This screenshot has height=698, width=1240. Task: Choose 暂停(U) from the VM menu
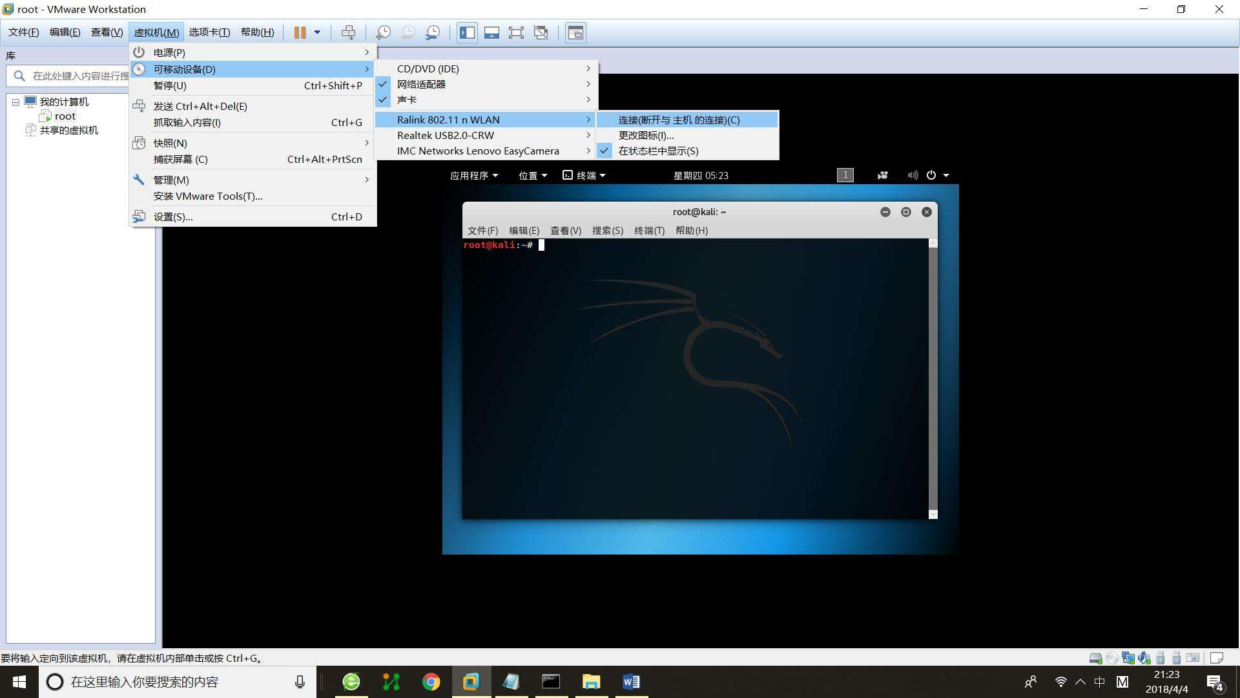click(x=253, y=85)
